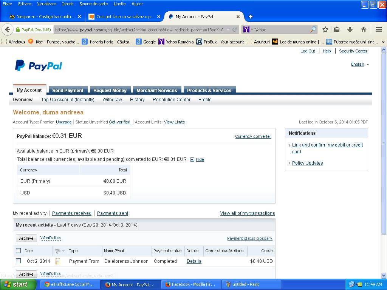Click Link and confirm my debit or credit card
This screenshot has width=387, height=290.
[327, 148]
